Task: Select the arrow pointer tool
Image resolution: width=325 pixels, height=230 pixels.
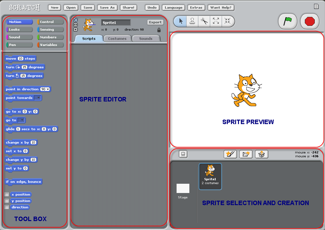Action: click(180, 21)
